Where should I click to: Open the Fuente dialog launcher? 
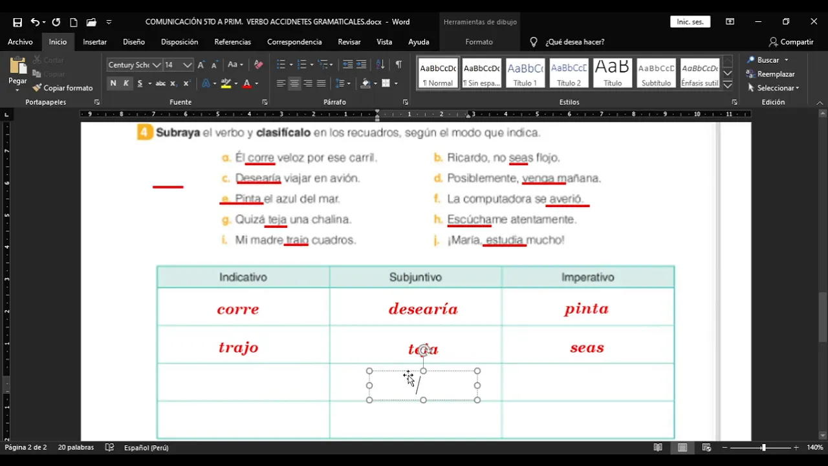coord(265,102)
